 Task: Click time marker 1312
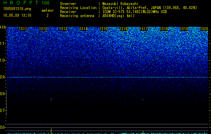(x=43, y=29)
